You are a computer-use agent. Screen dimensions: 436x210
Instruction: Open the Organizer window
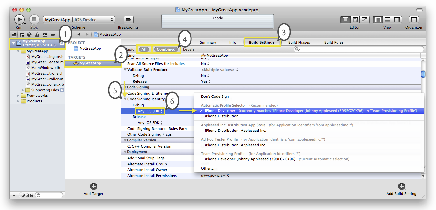[x=414, y=20]
